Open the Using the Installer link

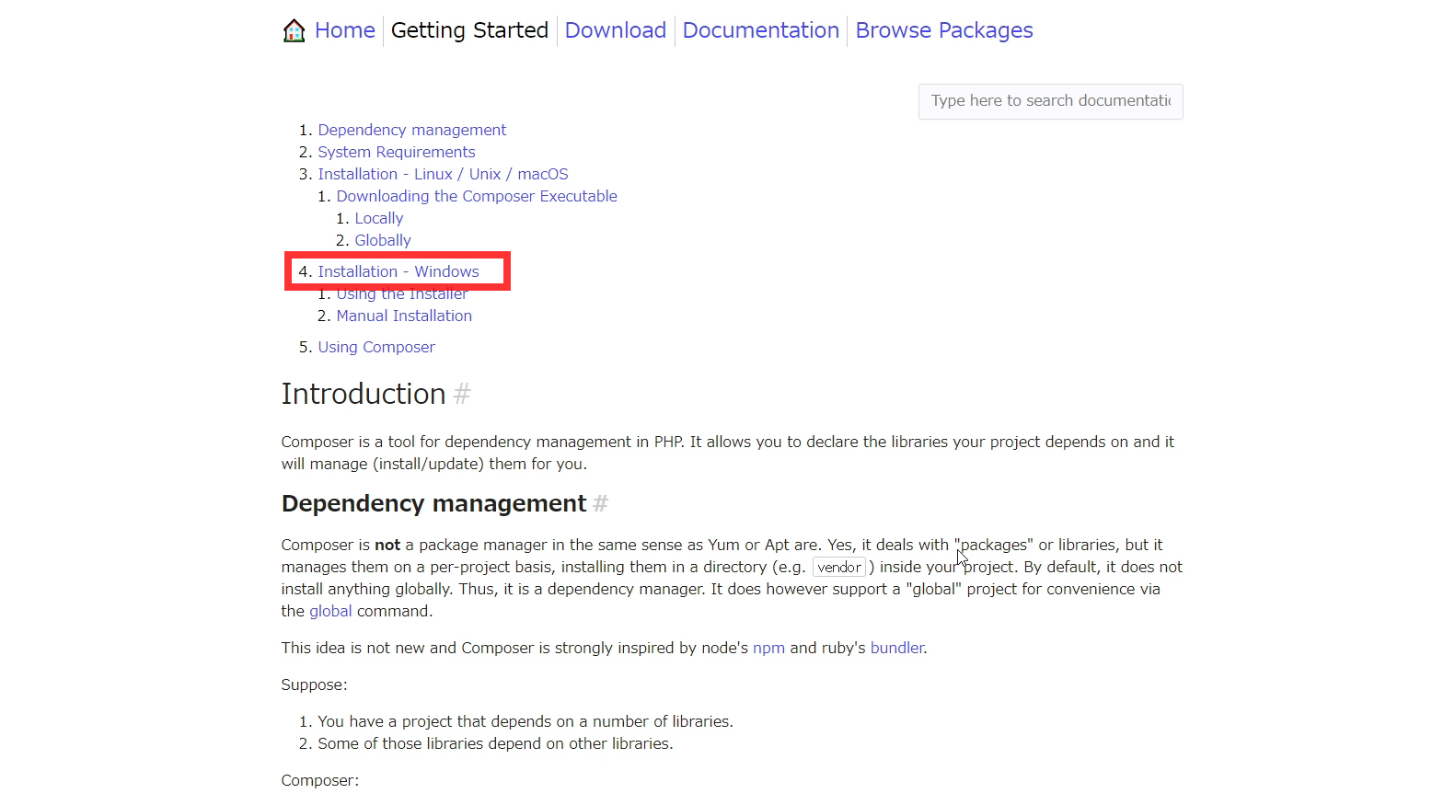pyautogui.click(x=402, y=294)
